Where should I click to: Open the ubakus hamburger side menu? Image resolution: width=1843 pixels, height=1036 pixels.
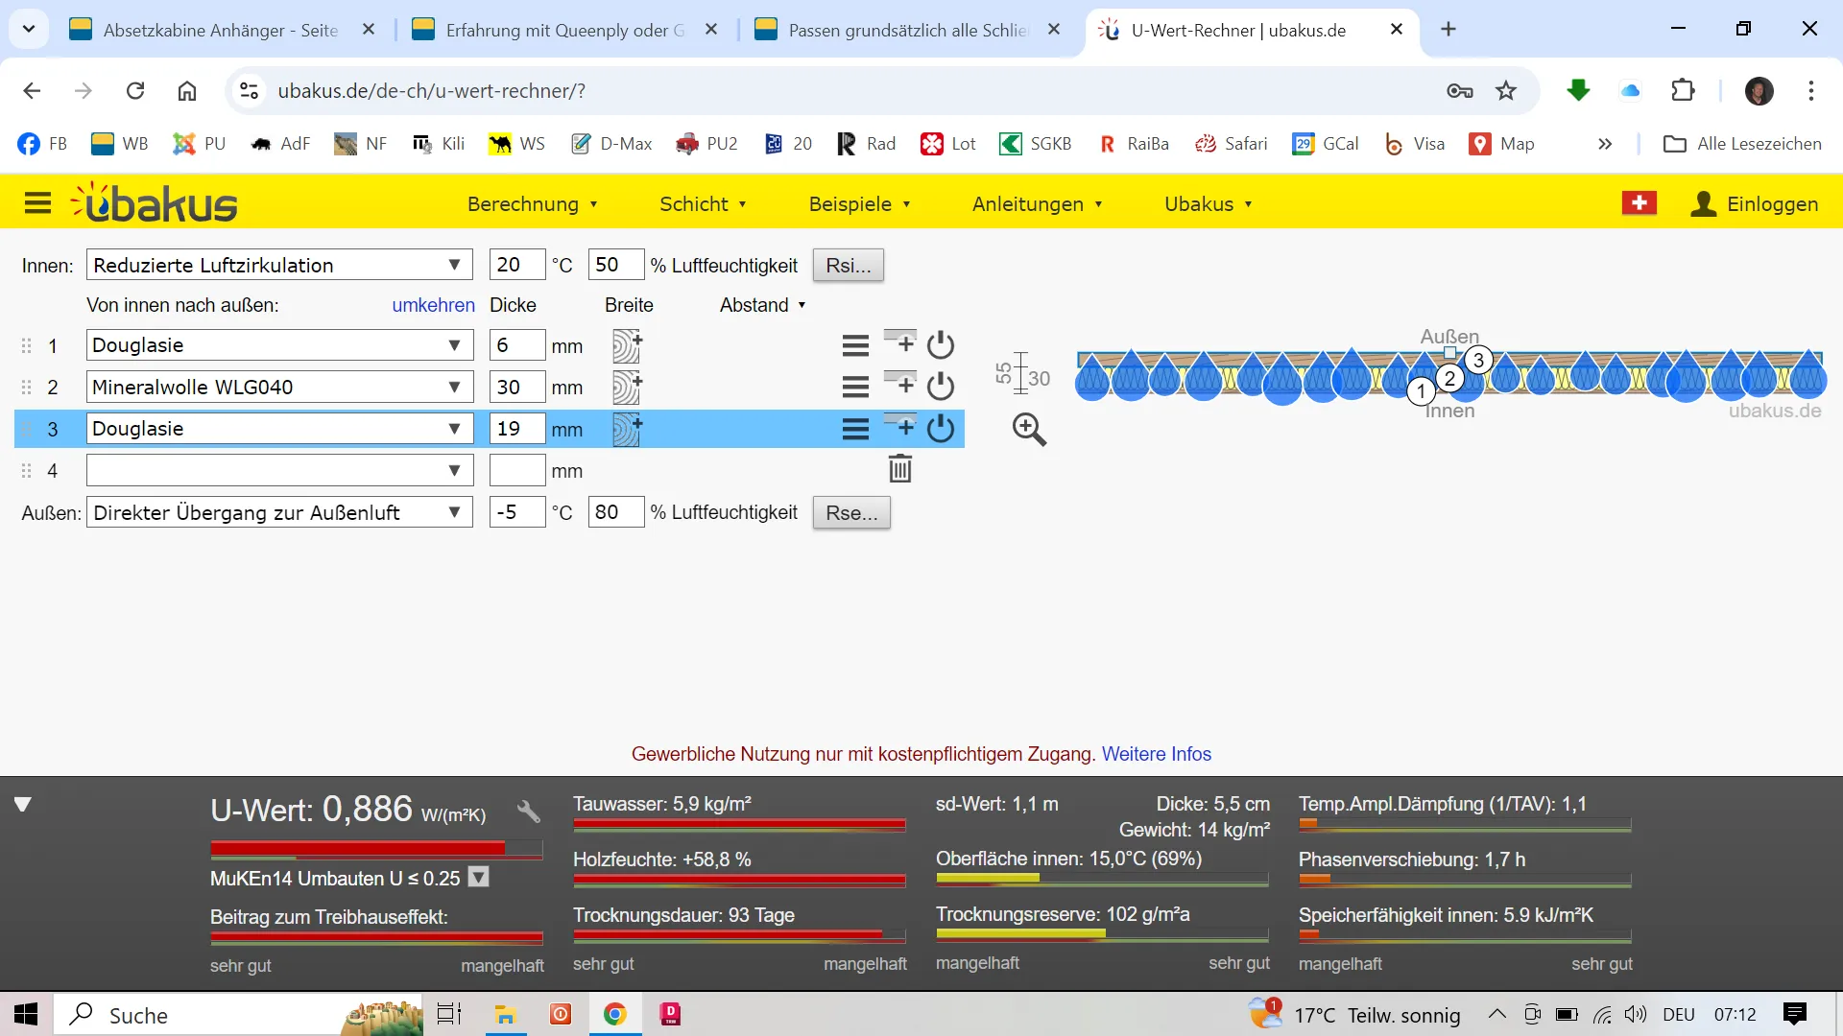(37, 203)
